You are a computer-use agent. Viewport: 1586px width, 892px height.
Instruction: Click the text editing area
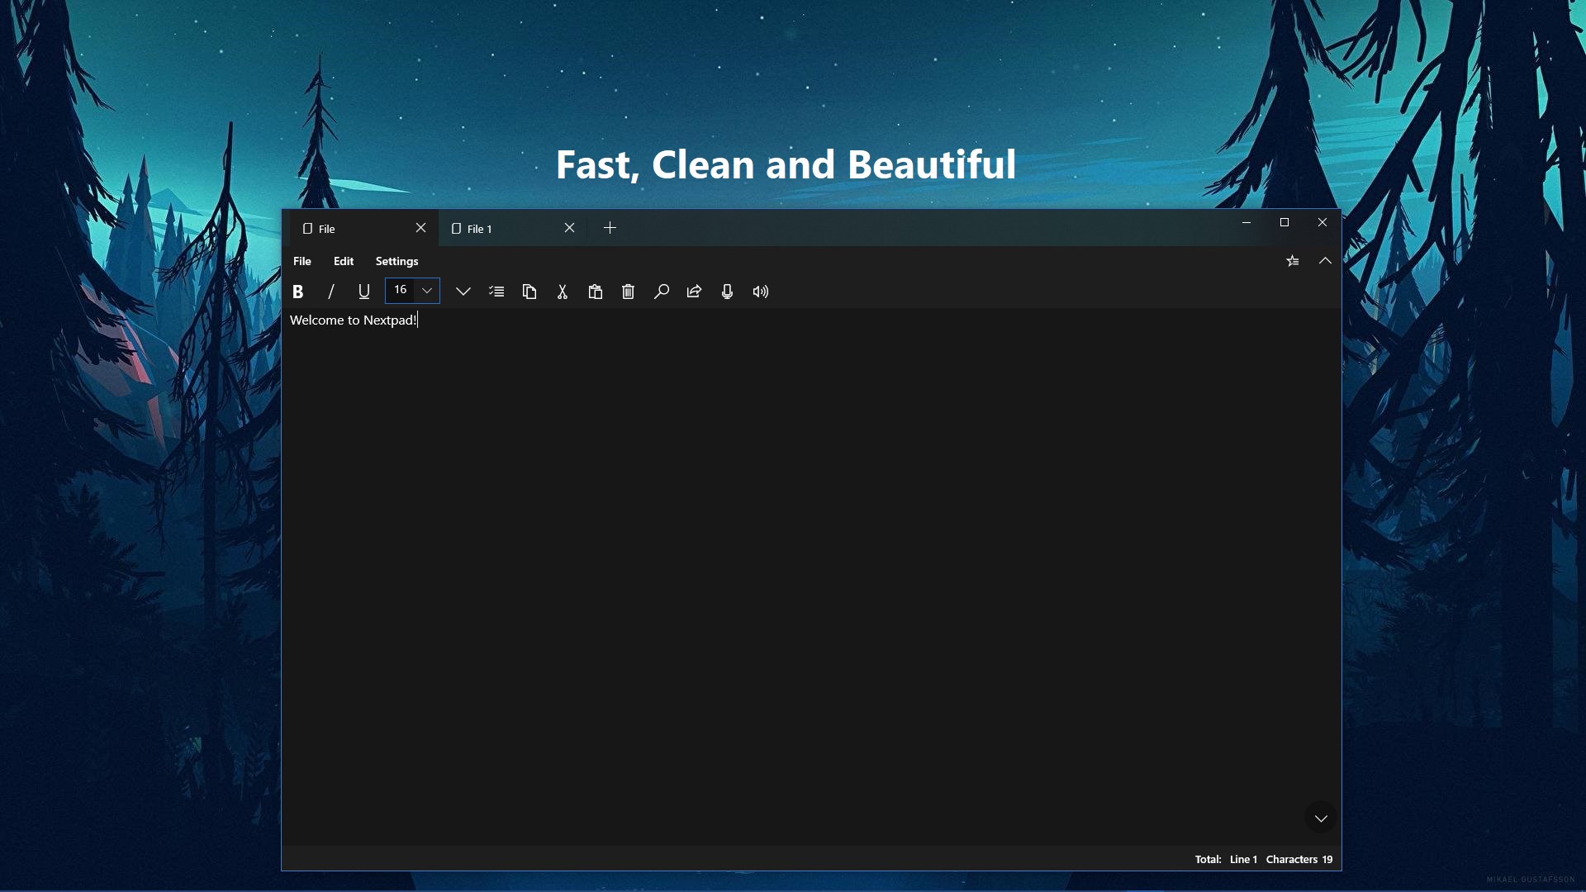coord(810,562)
